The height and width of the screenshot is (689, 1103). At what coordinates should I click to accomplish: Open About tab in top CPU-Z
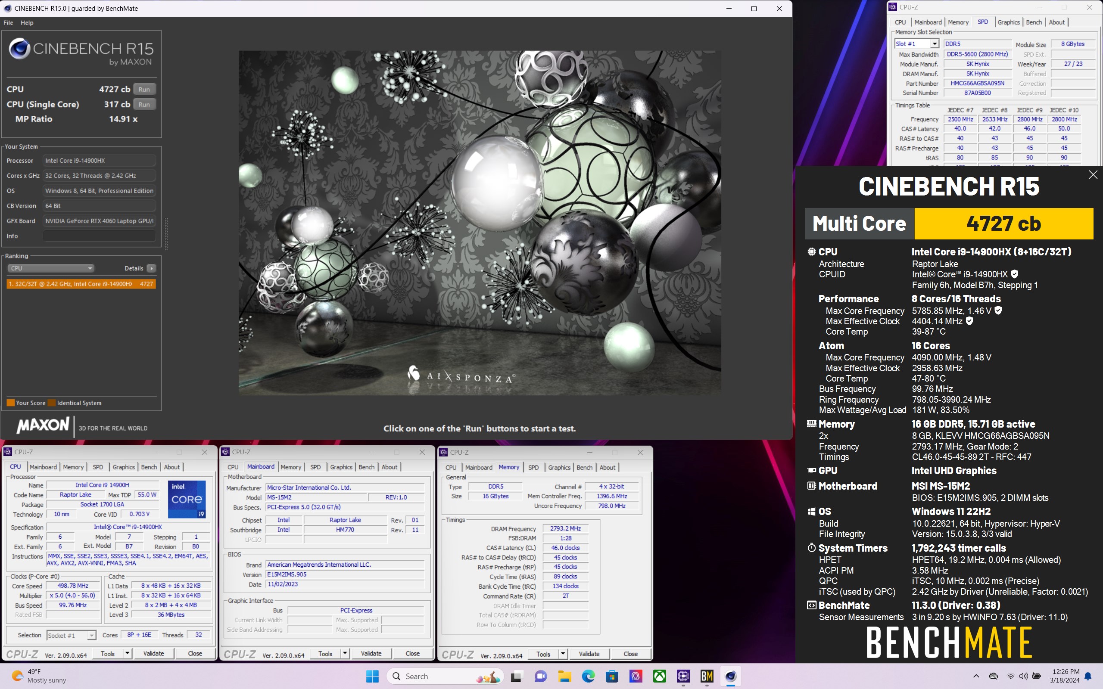(1056, 22)
